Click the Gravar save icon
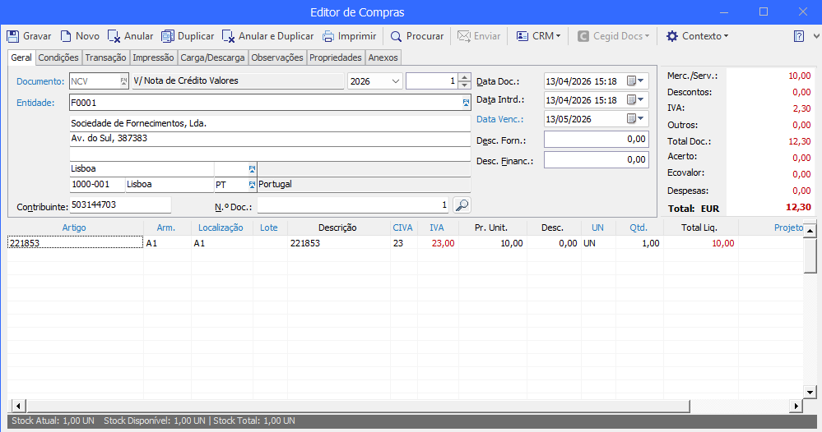Screen dimensions: 822x432 (x=13, y=36)
